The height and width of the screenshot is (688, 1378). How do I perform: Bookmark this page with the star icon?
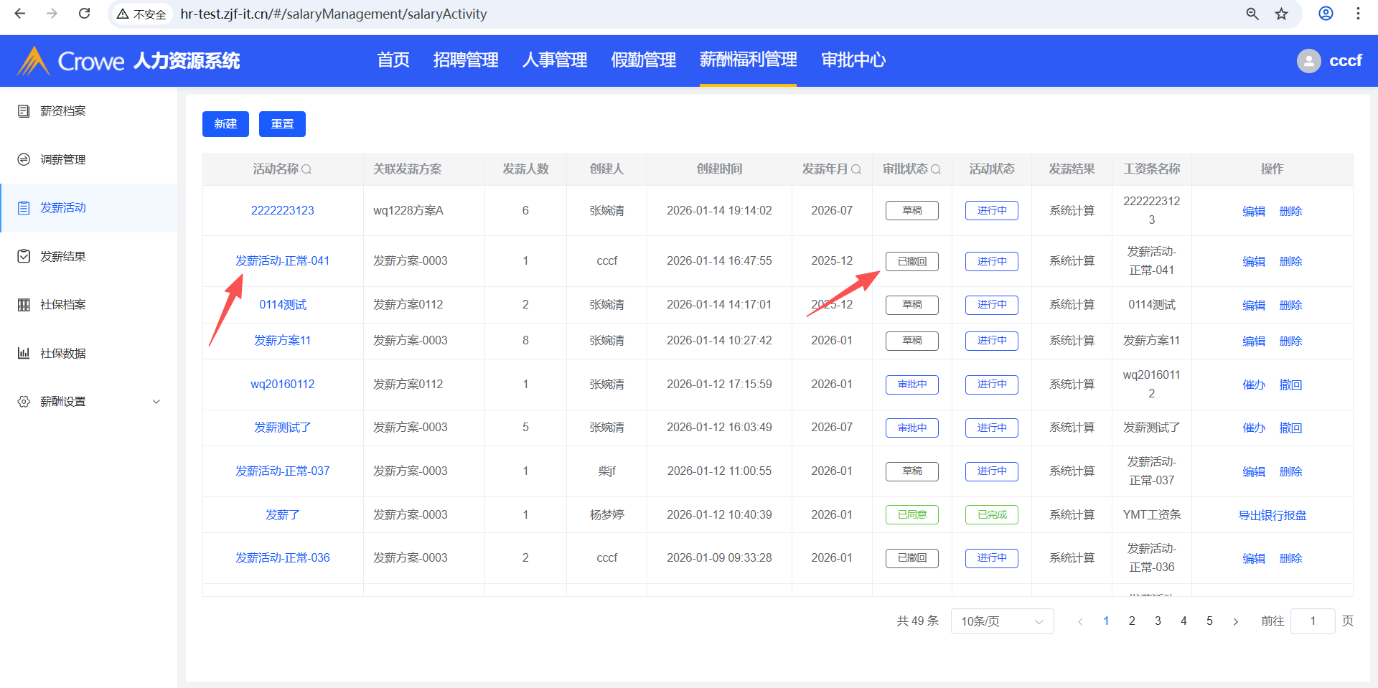1281,14
